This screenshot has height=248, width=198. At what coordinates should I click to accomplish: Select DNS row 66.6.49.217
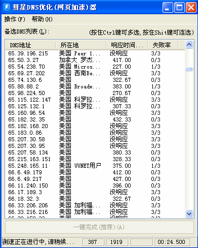tap(95, 179)
